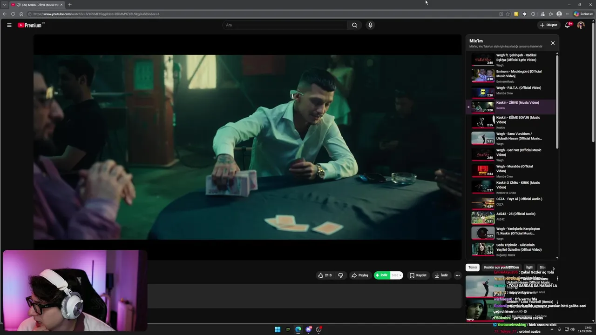Dislike the video with thumbs-down
Image resolution: width=596 pixels, height=335 pixels.
point(340,275)
